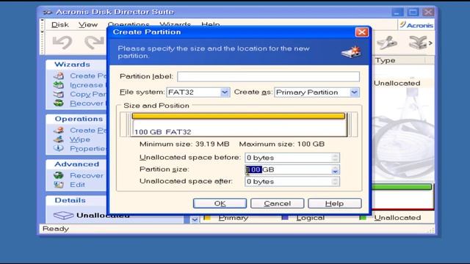Open the Create as dropdown
Viewport: 470px width, 264px height.
[x=354, y=92]
